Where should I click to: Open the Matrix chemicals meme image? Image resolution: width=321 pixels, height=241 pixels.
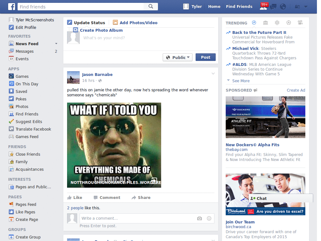click(114, 145)
